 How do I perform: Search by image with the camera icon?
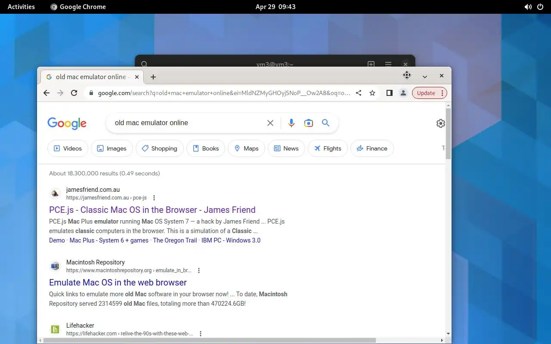[x=309, y=123]
